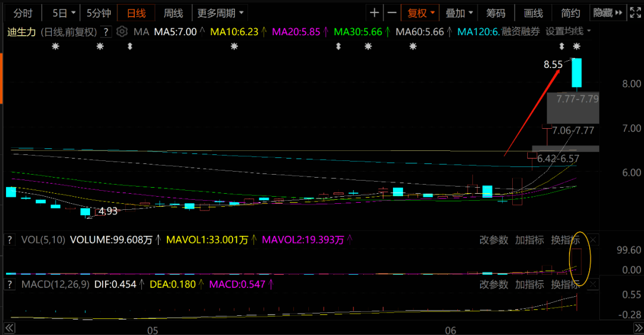This screenshot has width=644, height=335.
Task: Activate 画线 drawing tool
Action: [533, 13]
